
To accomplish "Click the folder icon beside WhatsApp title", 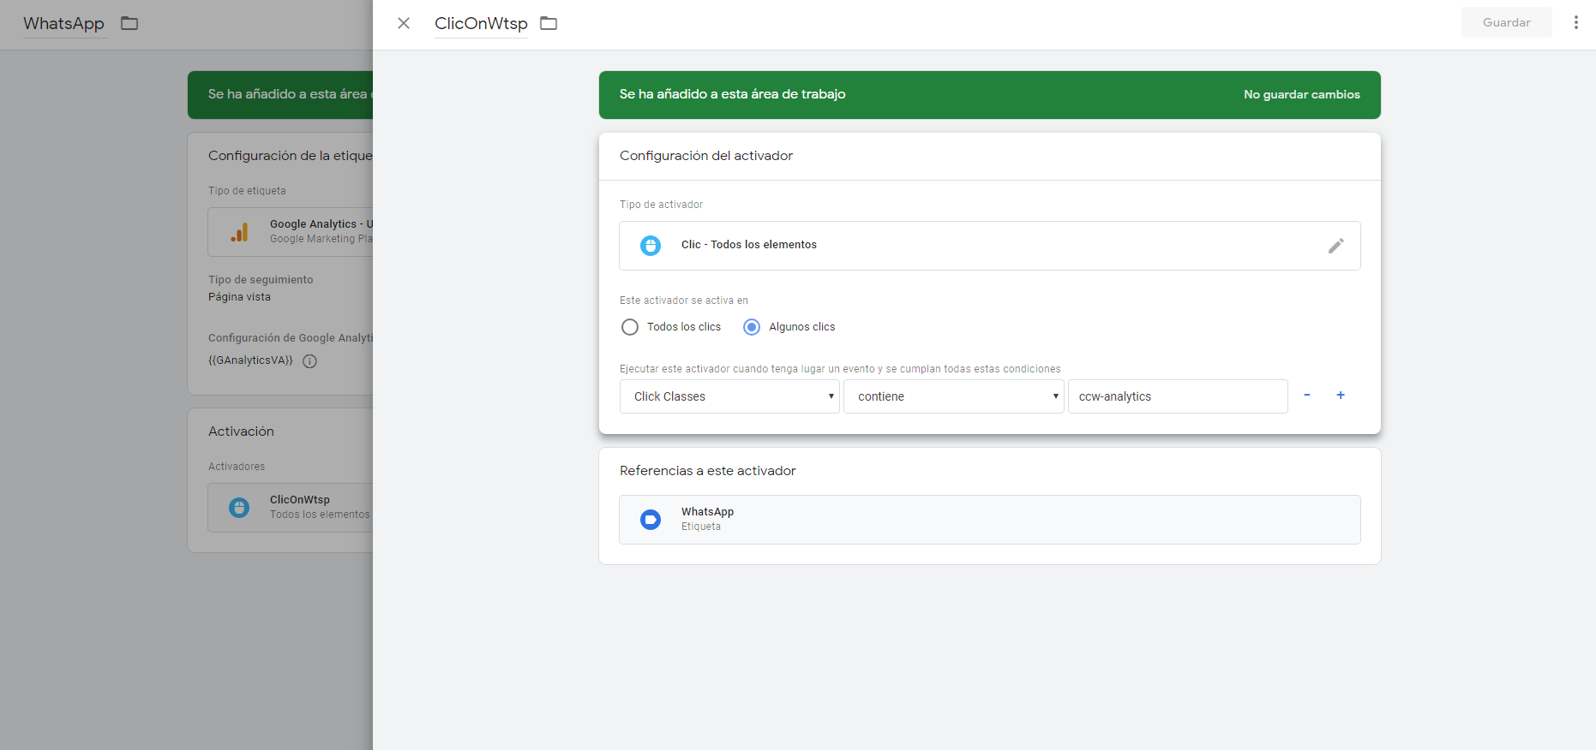I will click(129, 23).
